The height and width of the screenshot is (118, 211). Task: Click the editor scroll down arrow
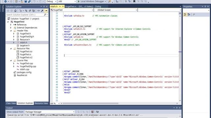(180, 101)
